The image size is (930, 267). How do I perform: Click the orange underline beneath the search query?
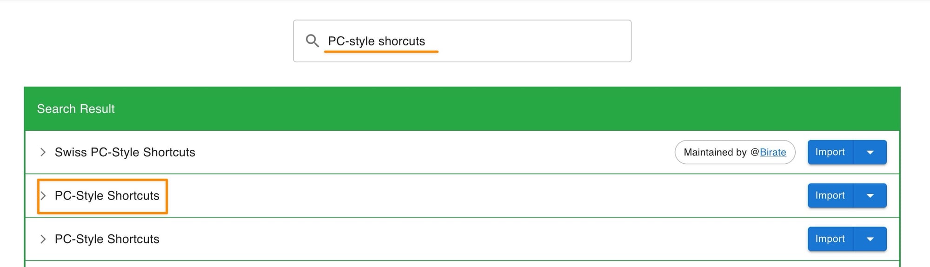381,52
